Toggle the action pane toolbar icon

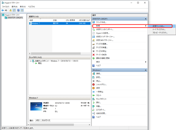click(22, 11)
